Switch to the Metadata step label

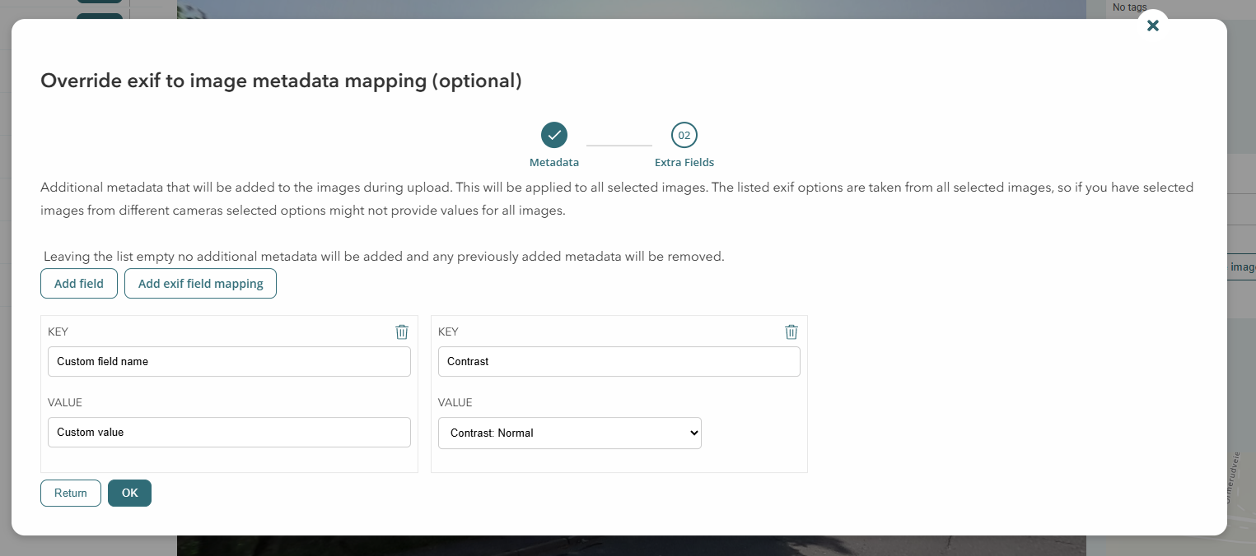point(554,163)
